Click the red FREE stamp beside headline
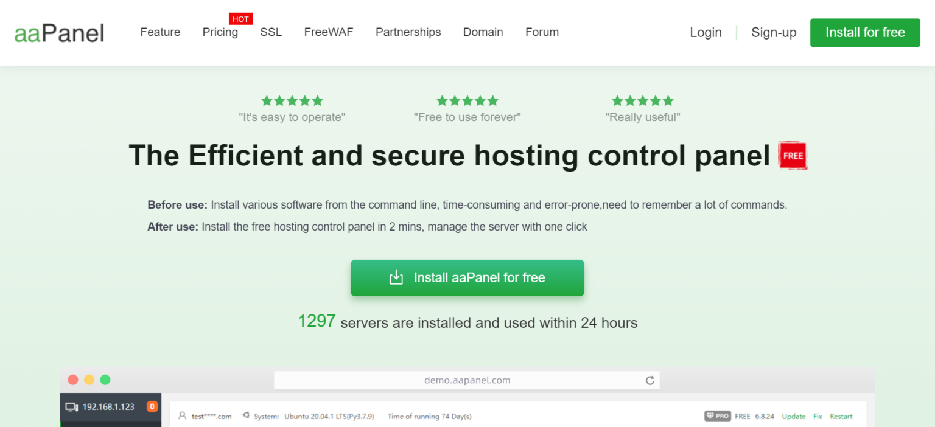This screenshot has height=427, width=935. tap(793, 156)
